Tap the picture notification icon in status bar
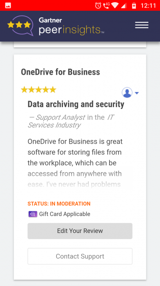 (x=8, y=5)
